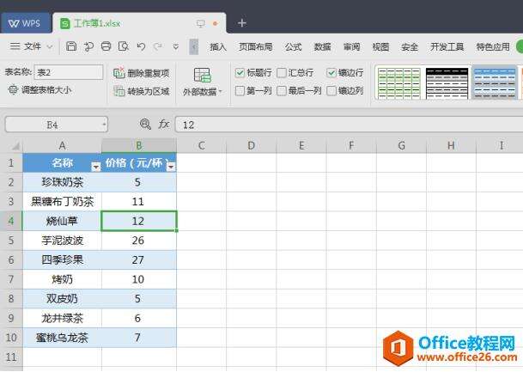Select cell containing 蜜桃乌龙茶

tap(62, 338)
